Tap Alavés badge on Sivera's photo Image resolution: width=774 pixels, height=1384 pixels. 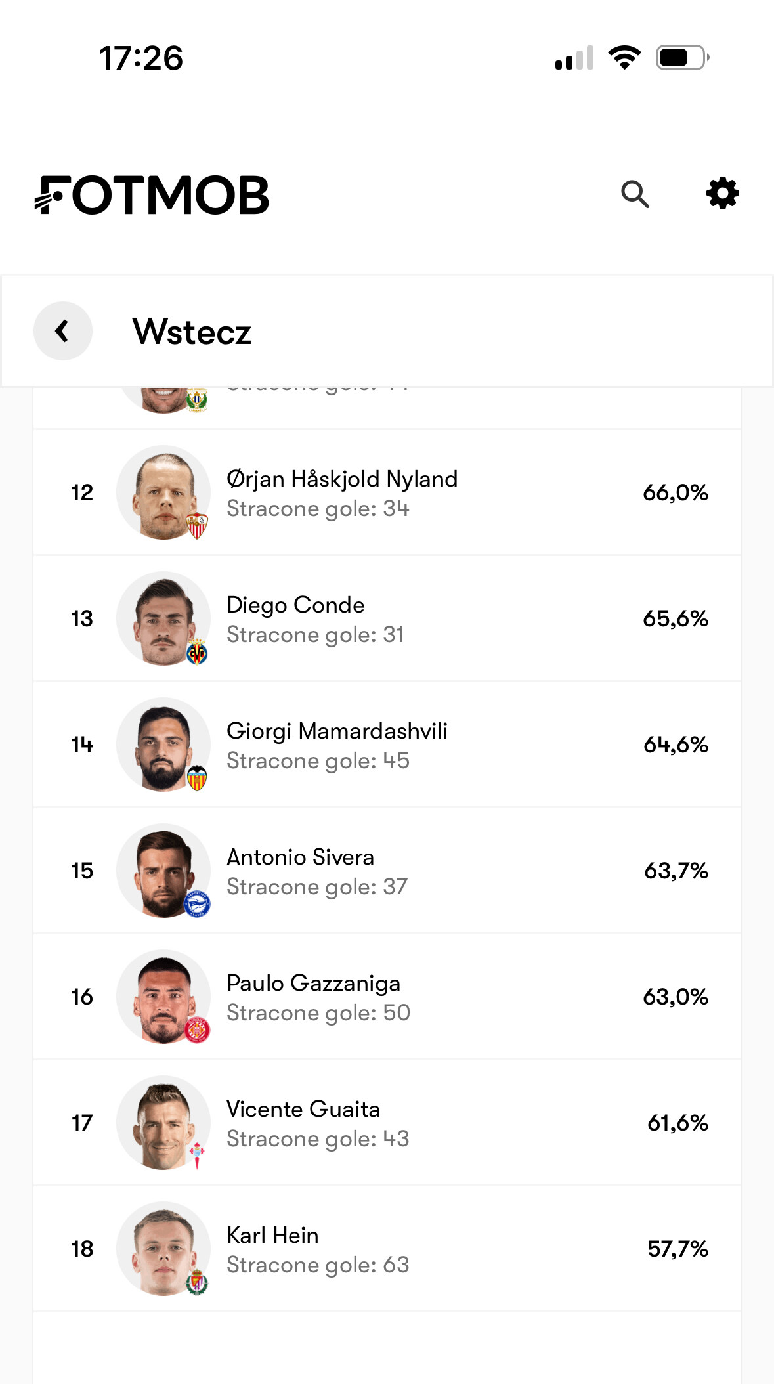[197, 904]
